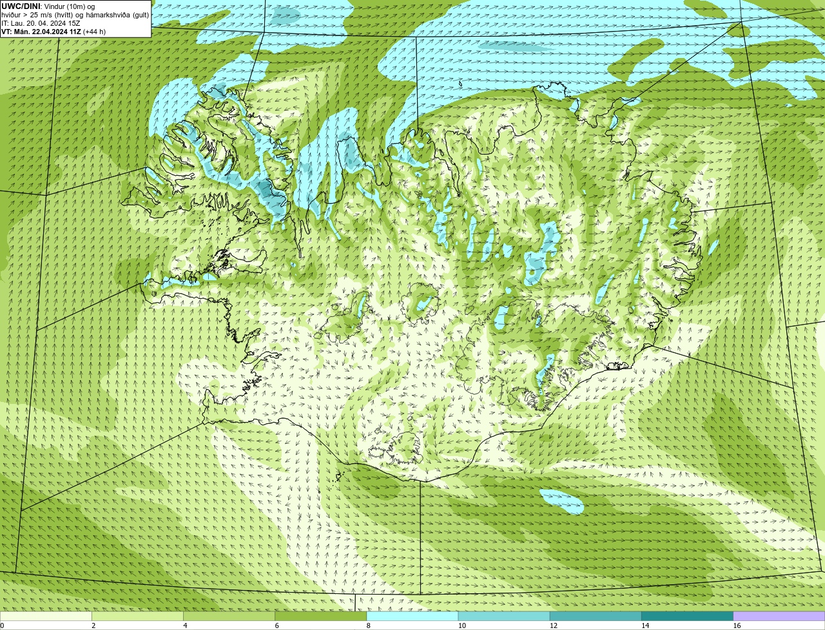Viewport: 825px width, 630px height.
Task: Select the 8–10 m/s light cyan color bar segment
Action: click(412, 616)
